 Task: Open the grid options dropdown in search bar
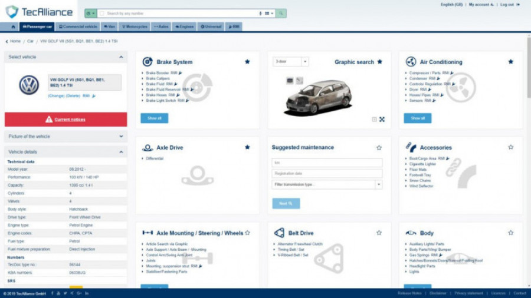click(269, 14)
